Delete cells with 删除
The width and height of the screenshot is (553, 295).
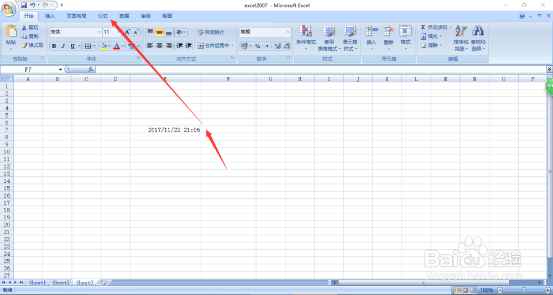coord(389,38)
